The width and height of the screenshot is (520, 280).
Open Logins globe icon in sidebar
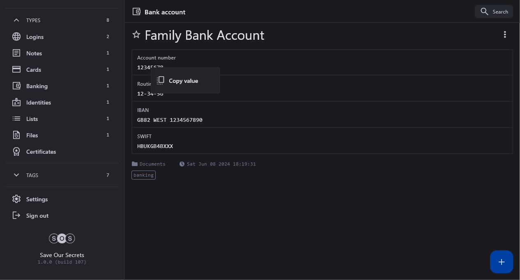[x=16, y=37]
